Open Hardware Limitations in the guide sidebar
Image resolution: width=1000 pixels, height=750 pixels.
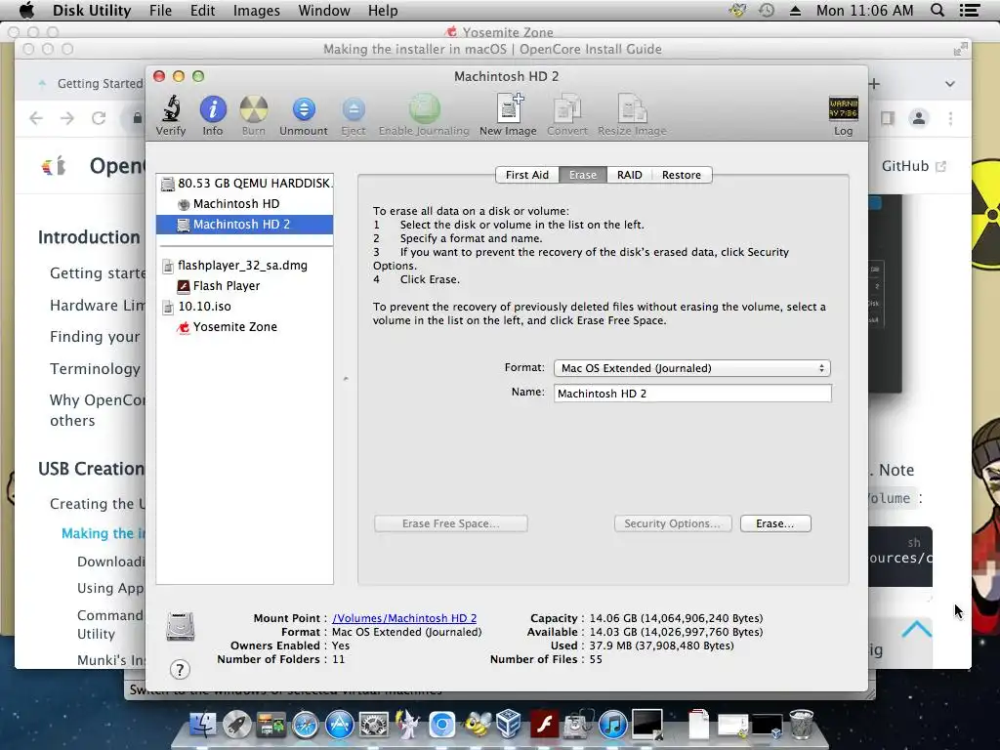point(98,306)
